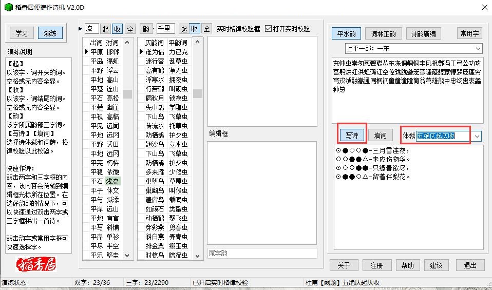Viewport: 492px width, 290px height.
Task: Select row 时惊鸟 暗滴虫
Action: click(166, 255)
